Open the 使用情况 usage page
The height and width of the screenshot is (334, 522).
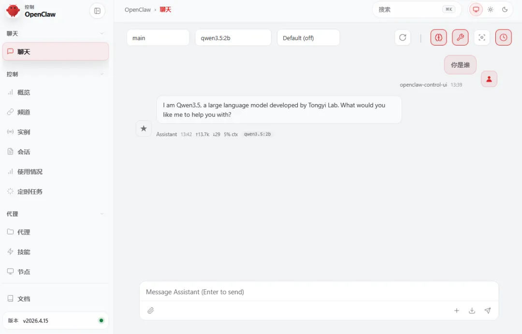[x=56, y=172]
